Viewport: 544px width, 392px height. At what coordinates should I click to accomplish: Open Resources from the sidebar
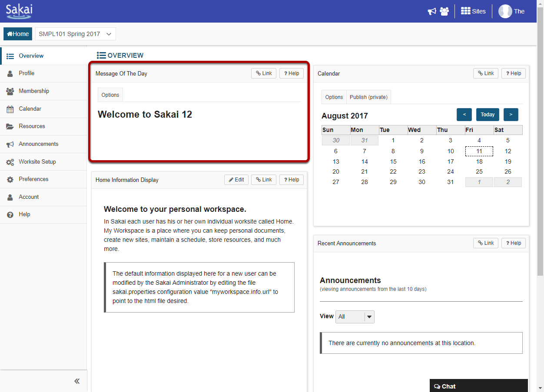[x=43, y=126]
